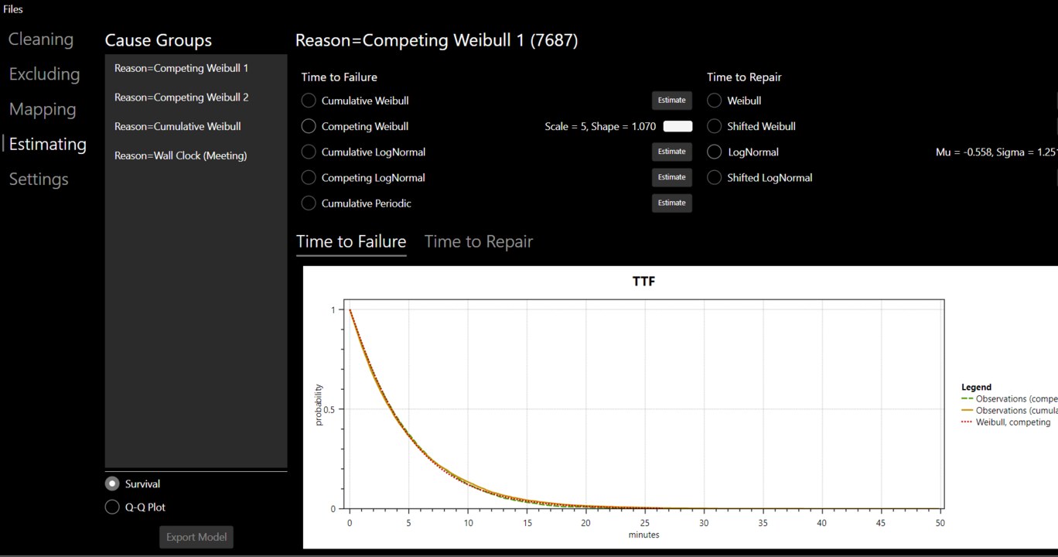Viewport: 1058px width, 557px height.
Task: Open the Files menu
Action: (x=13, y=9)
